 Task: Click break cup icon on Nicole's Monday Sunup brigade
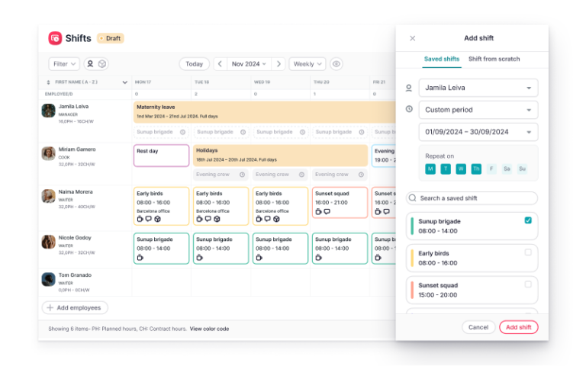[140, 257]
